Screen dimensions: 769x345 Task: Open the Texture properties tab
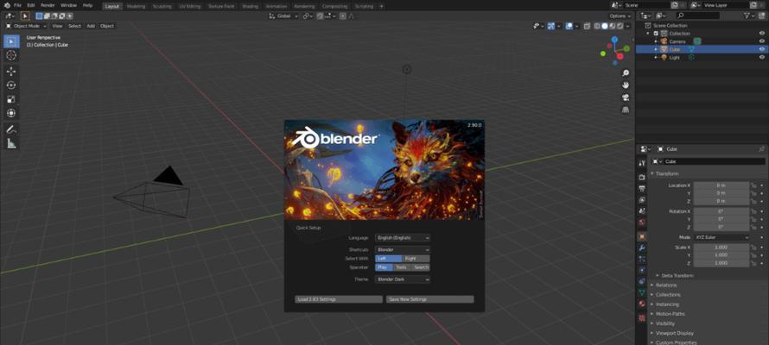[x=642, y=318]
